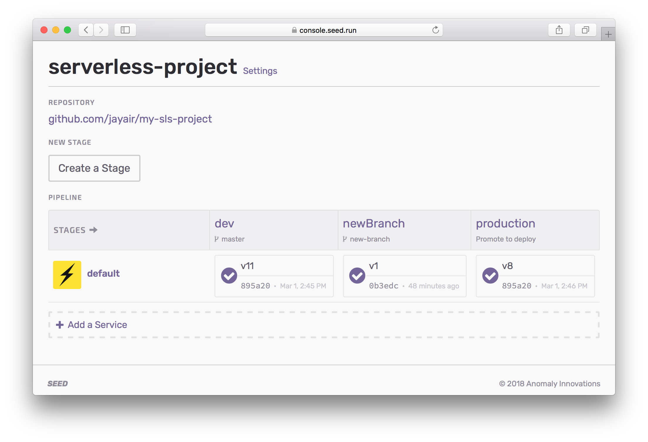Go back using the browser back arrow
648x442 pixels.
pos(86,30)
